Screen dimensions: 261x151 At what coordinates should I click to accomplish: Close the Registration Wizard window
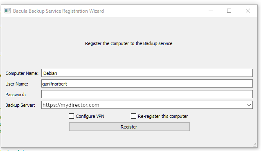pyautogui.click(x=248, y=11)
